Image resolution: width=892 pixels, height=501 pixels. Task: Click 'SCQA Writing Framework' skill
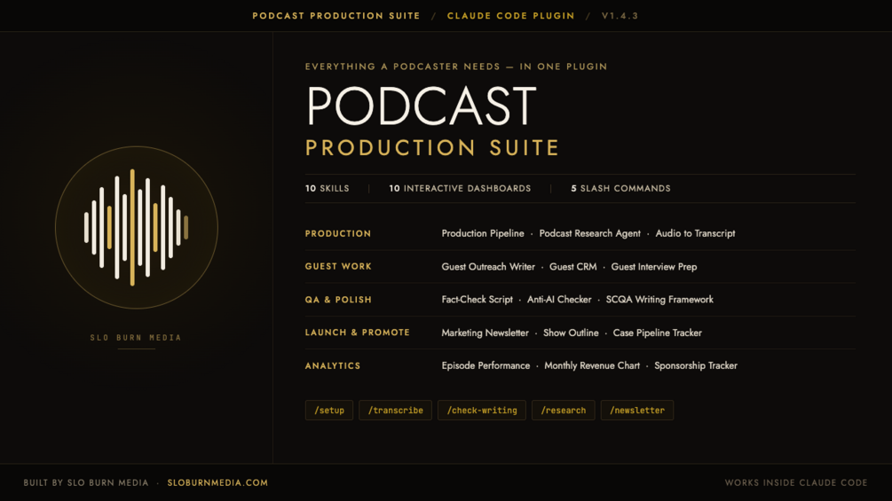659,300
